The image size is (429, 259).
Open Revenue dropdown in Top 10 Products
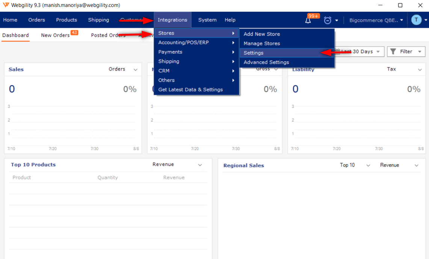pyautogui.click(x=177, y=165)
